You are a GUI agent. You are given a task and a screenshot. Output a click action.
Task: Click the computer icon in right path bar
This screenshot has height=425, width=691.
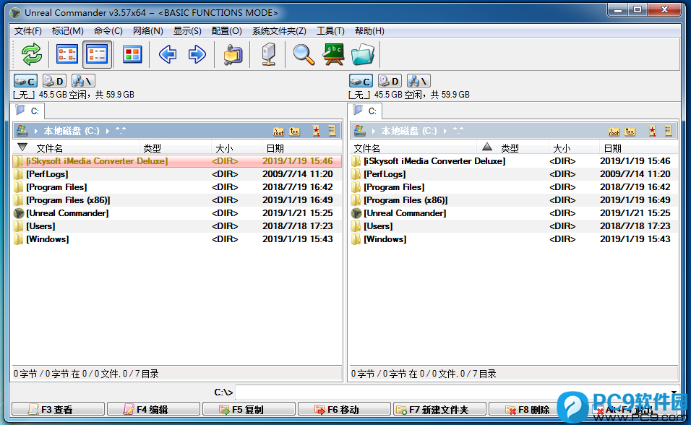pos(360,131)
